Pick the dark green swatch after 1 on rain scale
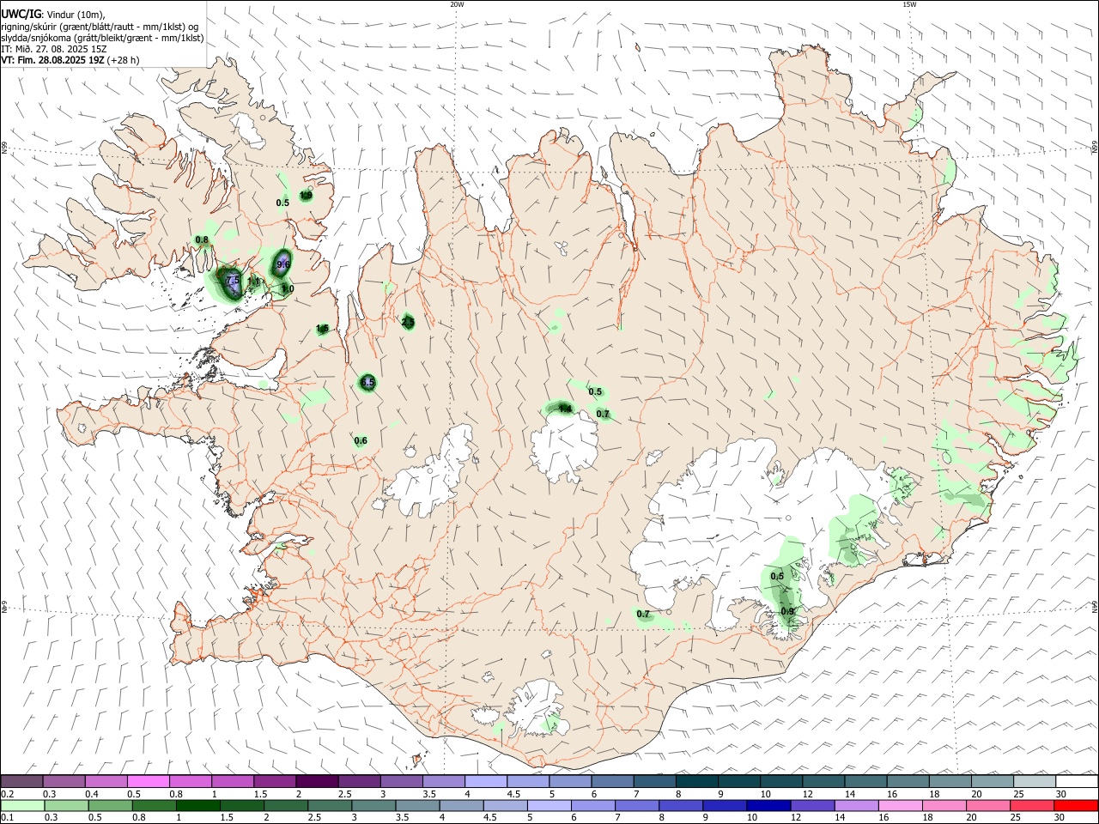 click(x=198, y=805)
